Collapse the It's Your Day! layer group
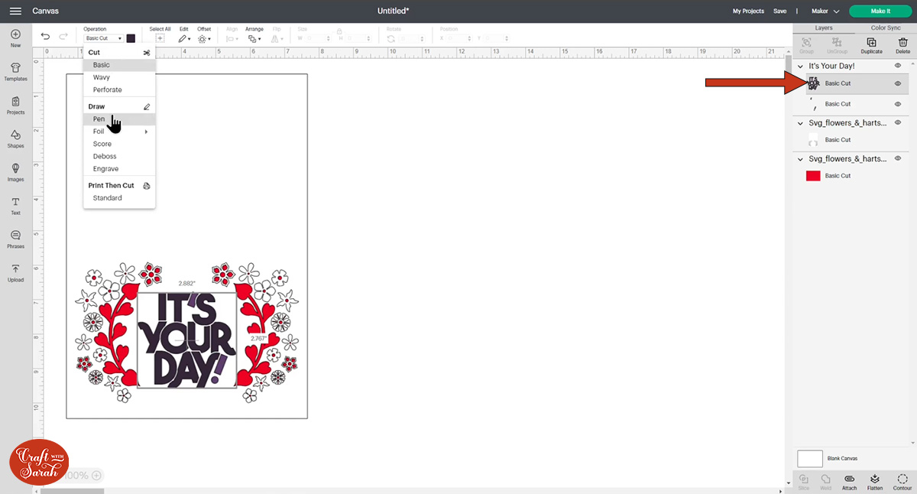Image resolution: width=917 pixels, height=494 pixels. pyautogui.click(x=800, y=65)
